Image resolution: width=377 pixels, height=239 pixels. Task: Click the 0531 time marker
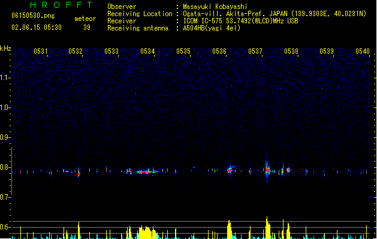(41, 51)
